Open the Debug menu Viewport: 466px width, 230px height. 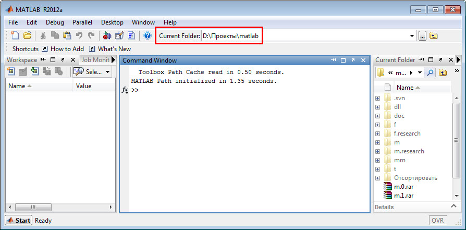[x=55, y=22]
